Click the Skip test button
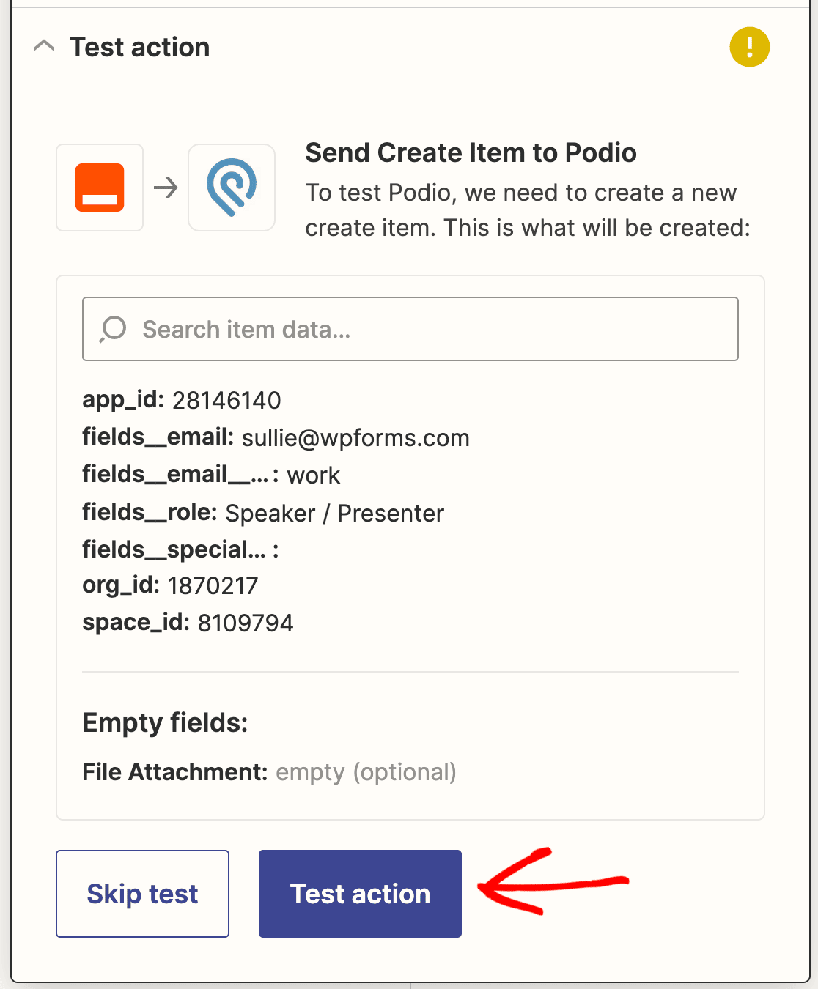 (142, 893)
